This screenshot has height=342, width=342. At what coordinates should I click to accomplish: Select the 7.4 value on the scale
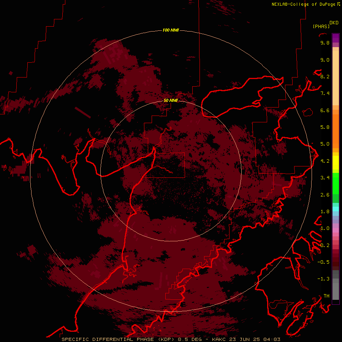pyautogui.click(x=325, y=93)
